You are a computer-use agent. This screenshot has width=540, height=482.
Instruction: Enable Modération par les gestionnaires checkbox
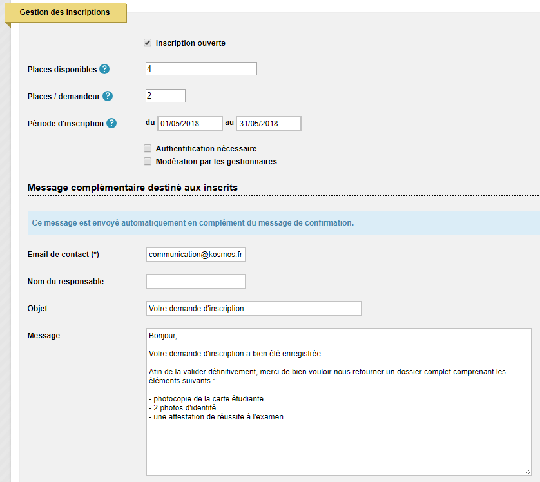148,161
